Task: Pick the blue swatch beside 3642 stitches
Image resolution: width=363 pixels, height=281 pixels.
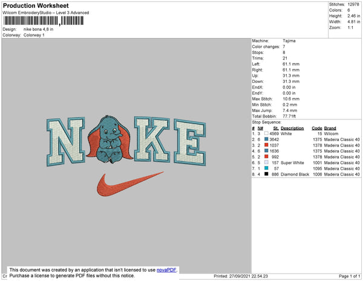Action: point(266,139)
